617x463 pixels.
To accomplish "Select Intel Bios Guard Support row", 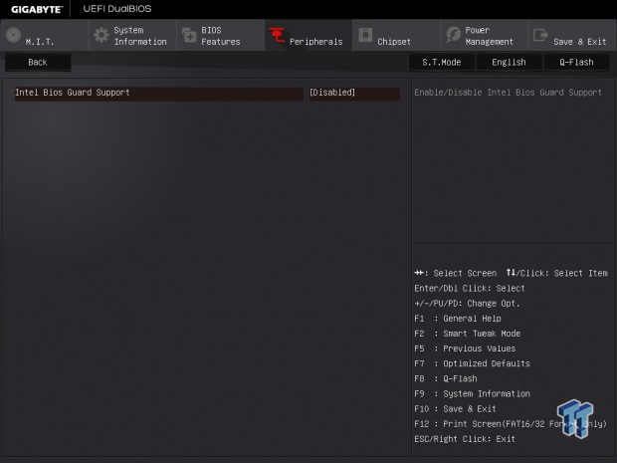I will click(x=159, y=94).
